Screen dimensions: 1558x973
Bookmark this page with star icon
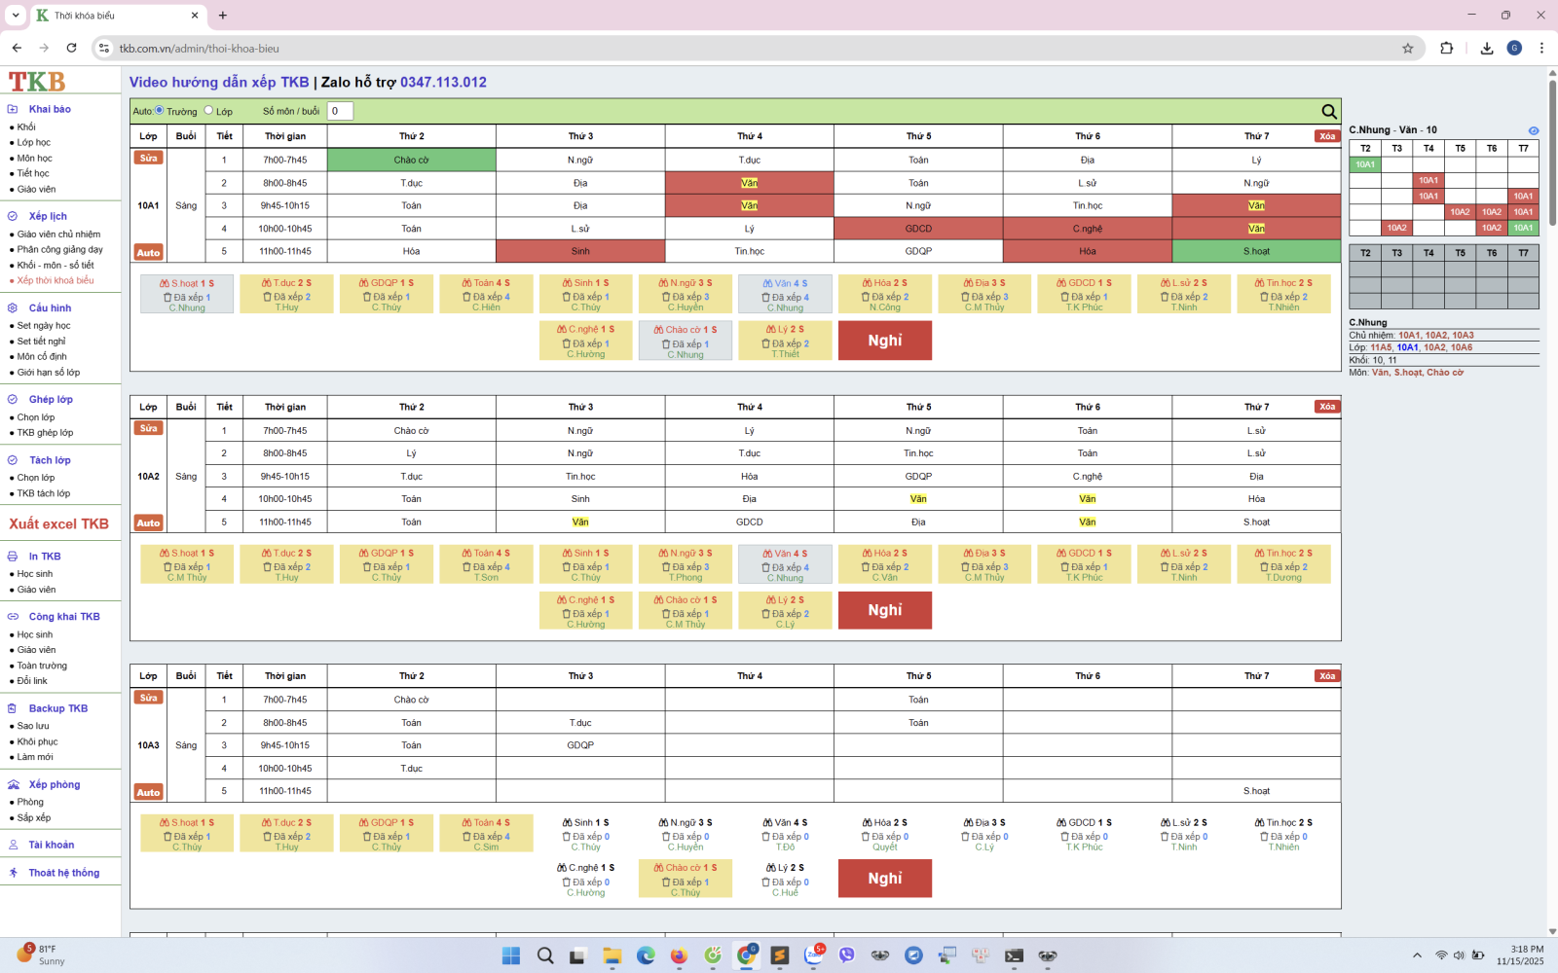1407,48
